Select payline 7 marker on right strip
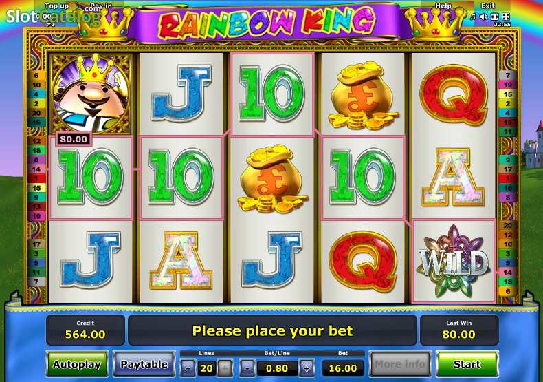The image size is (543, 382). (x=508, y=75)
